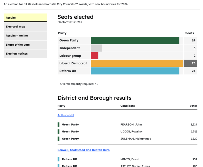Click green swatch beside PEARSON, John

coord(58,124)
